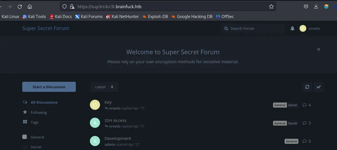The height and width of the screenshot is (150, 337).
Task: Open the shield tracking protection icon
Action: (65, 7)
